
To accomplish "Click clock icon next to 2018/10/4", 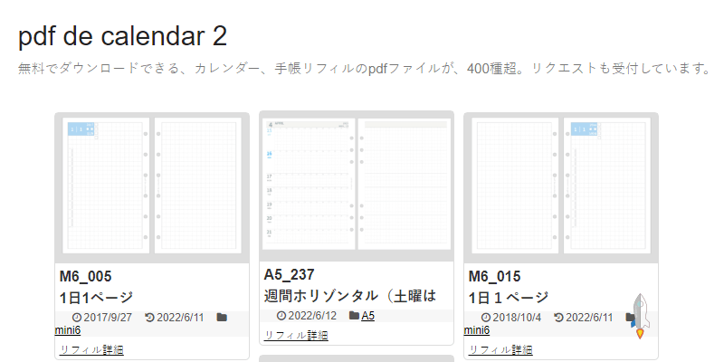I will [x=486, y=318].
